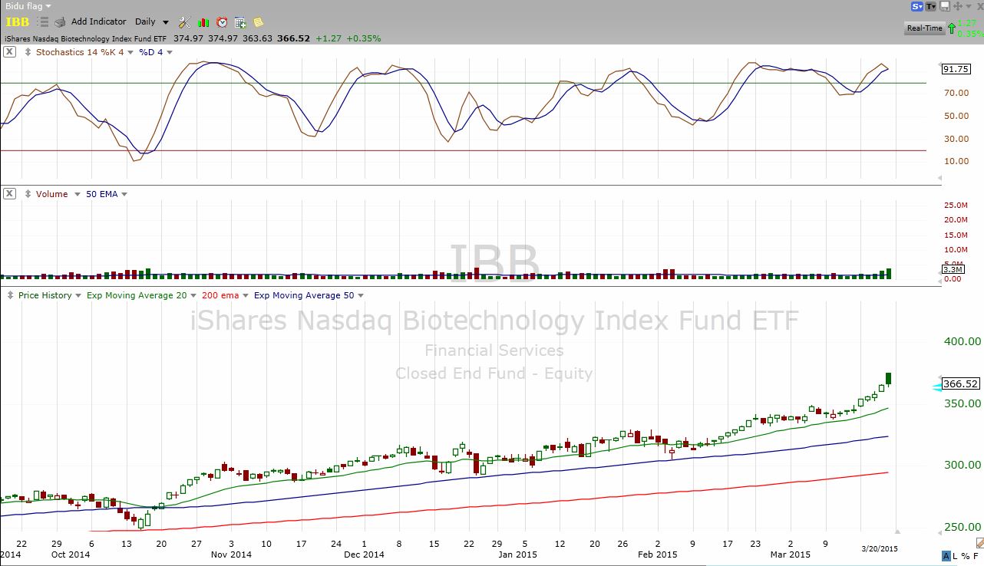Toggle percent scale with the % button
The width and height of the screenshot is (984, 566).
click(965, 556)
